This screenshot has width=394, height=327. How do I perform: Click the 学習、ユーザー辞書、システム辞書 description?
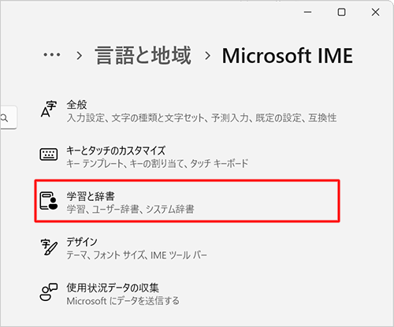(x=130, y=210)
